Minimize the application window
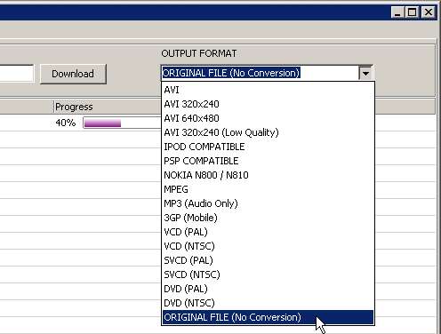The image size is (441, 334). tap(397, 12)
